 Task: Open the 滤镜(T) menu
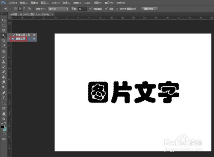[77, 3]
